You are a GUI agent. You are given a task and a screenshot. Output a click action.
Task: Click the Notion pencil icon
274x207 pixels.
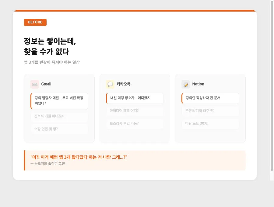tap(185, 84)
